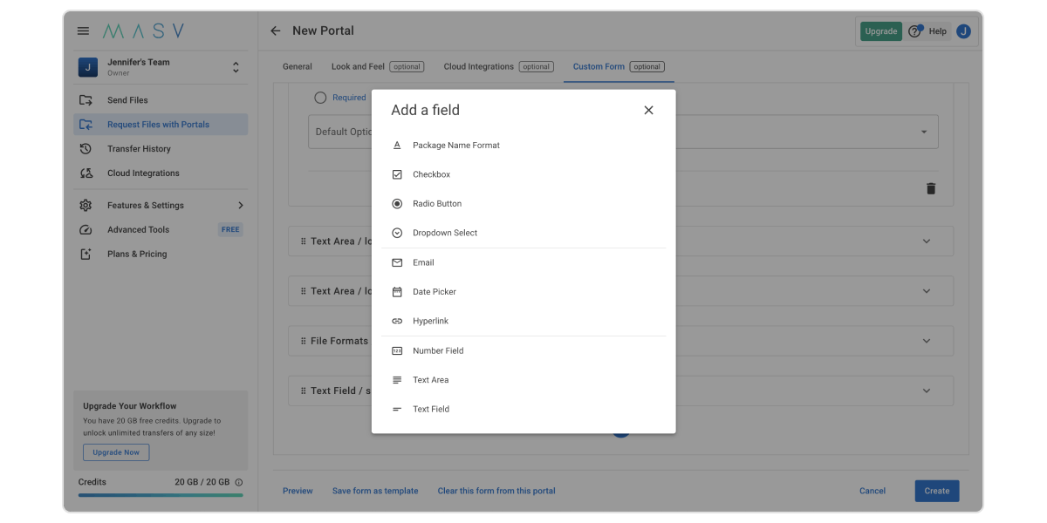Click the Send Files sidebar icon
The width and height of the screenshot is (1047, 523).
click(x=86, y=100)
